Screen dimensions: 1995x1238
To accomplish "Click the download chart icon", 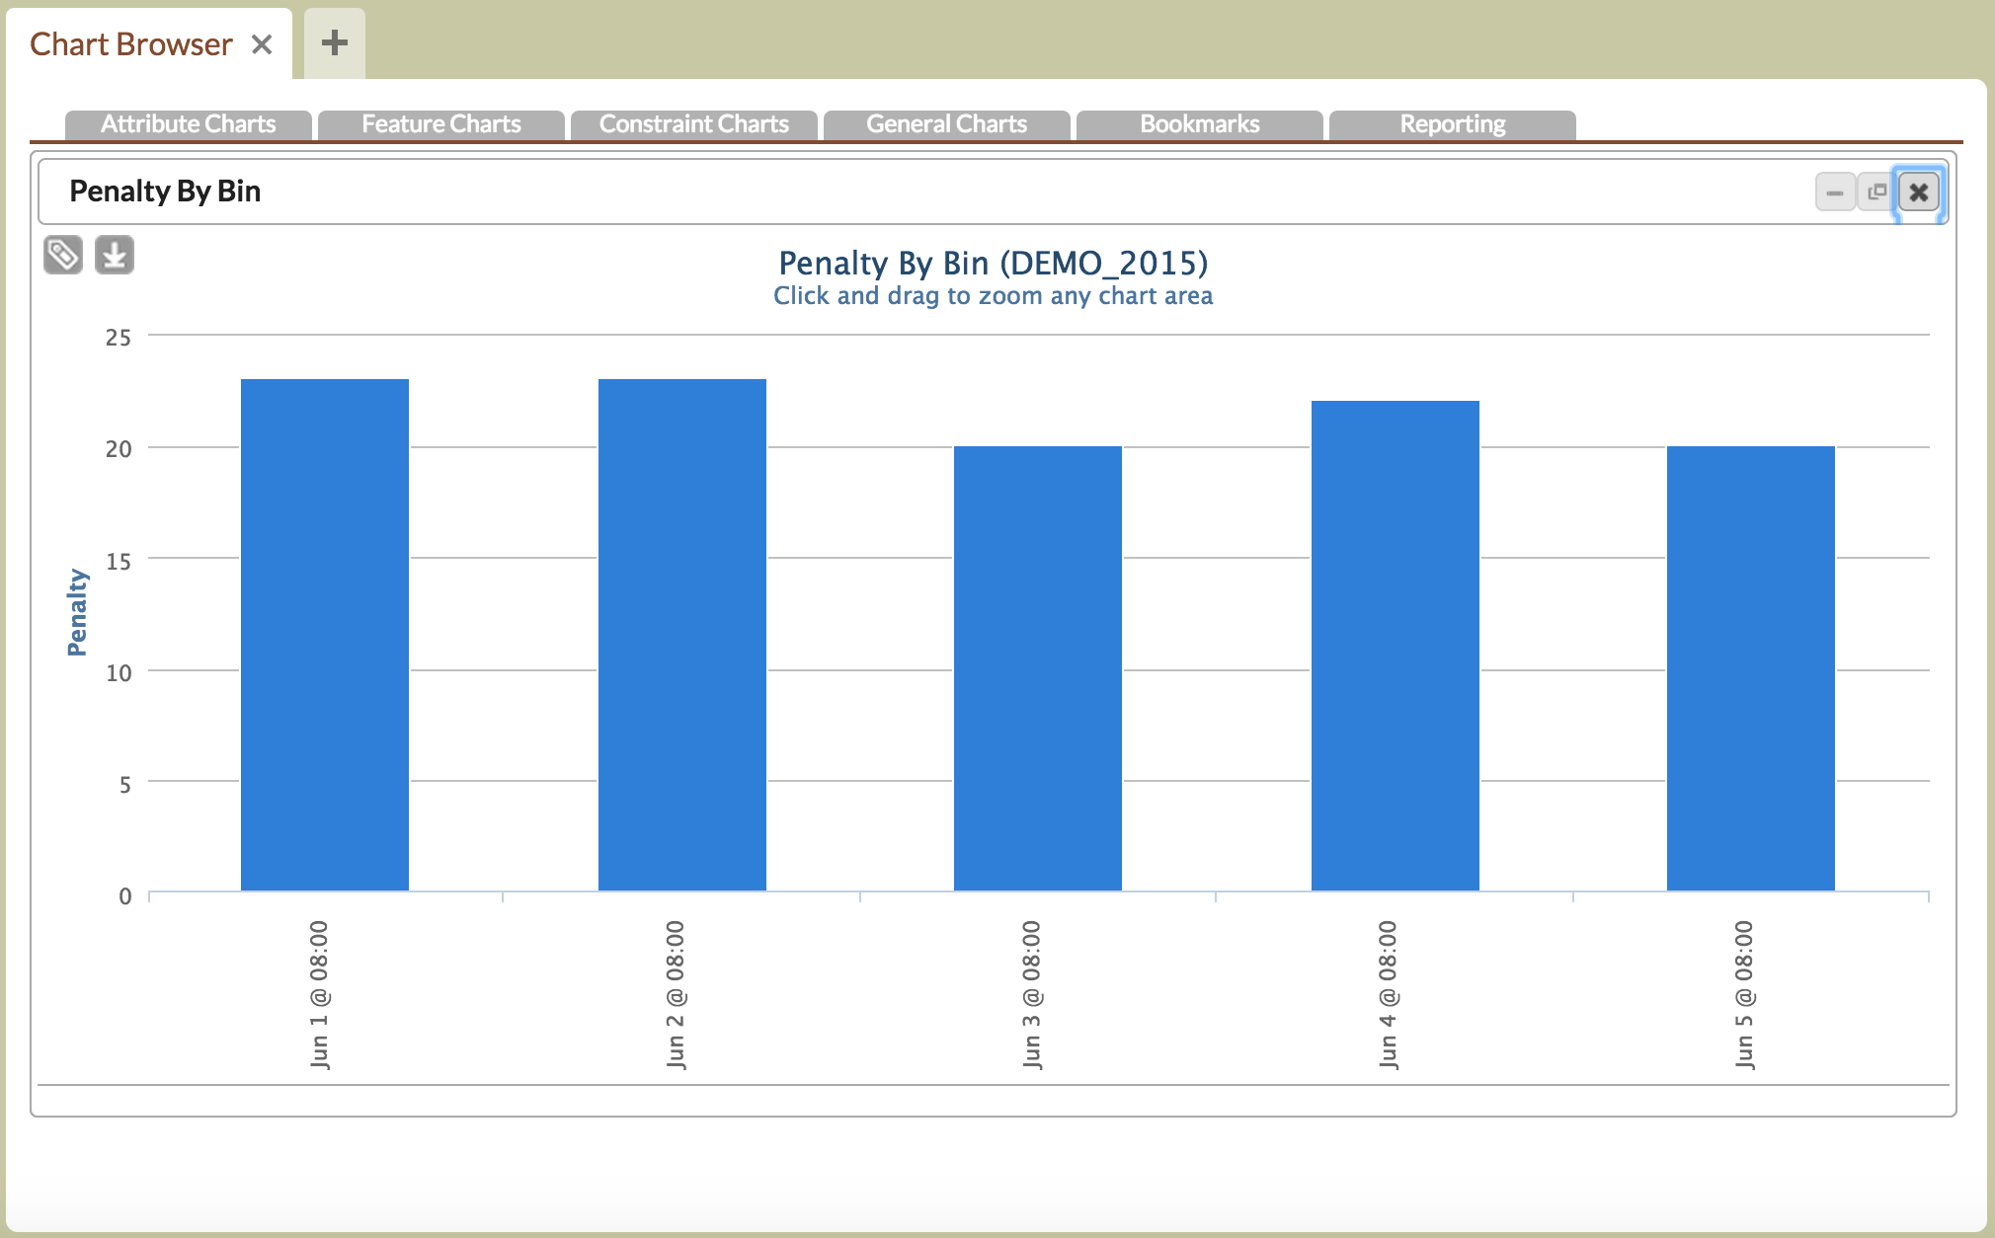I will tap(115, 256).
